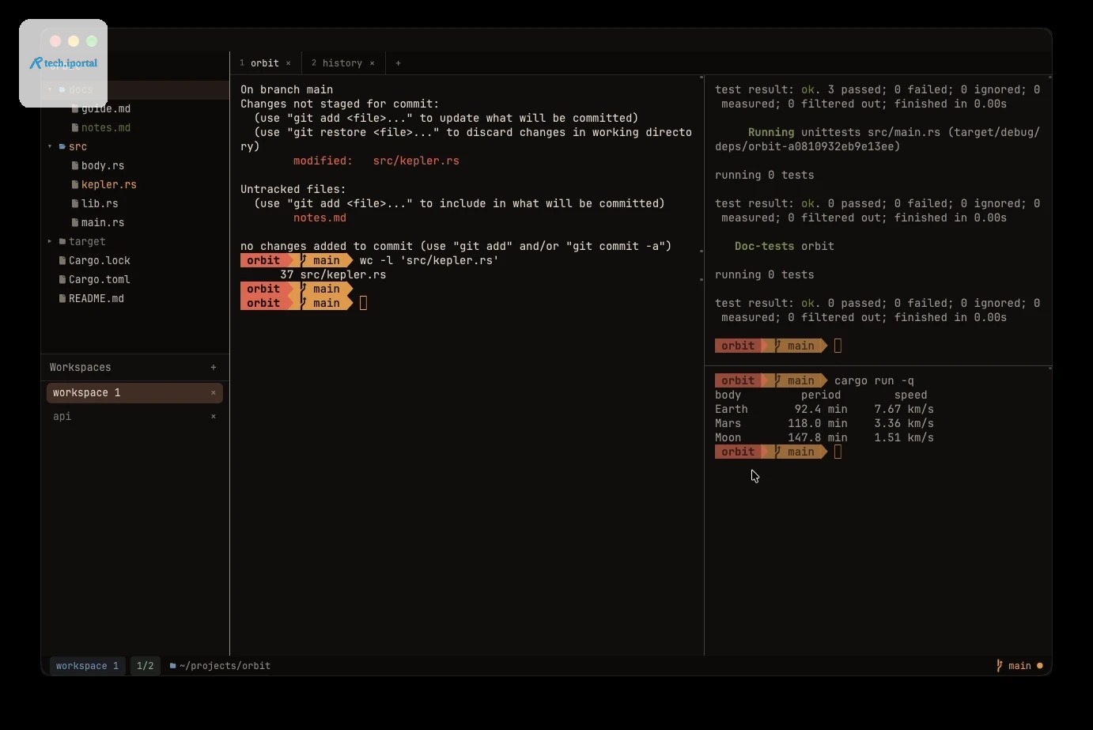This screenshot has width=1093, height=730.
Task: Click the folder icon in status bar path
Action: point(172,666)
